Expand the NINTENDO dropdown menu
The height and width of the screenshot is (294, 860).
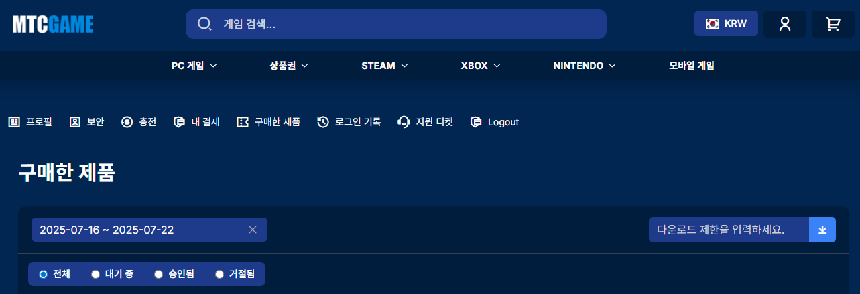coord(585,66)
